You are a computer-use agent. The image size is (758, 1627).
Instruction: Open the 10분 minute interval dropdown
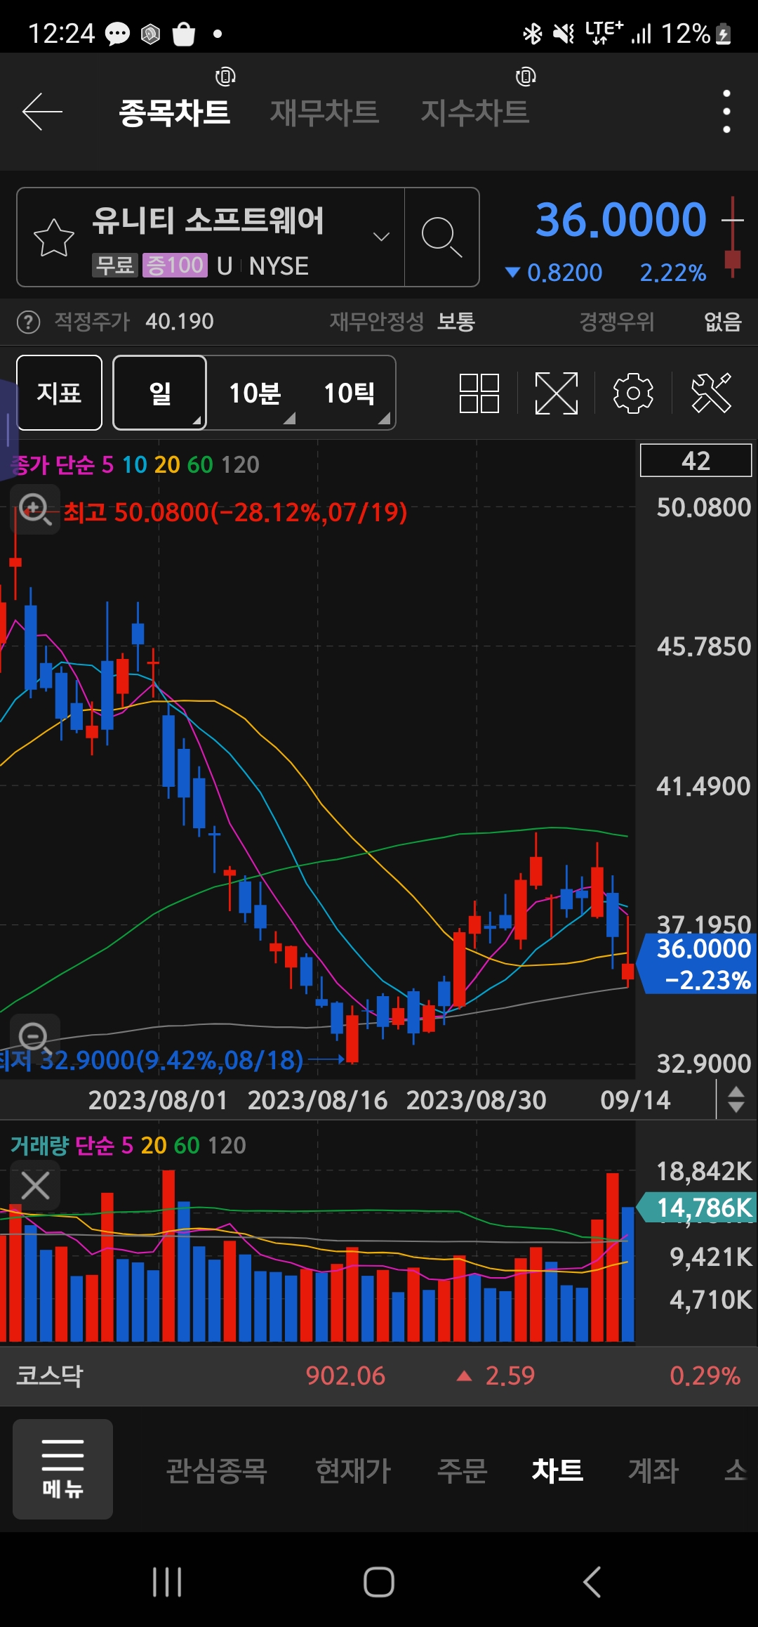tap(255, 393)
